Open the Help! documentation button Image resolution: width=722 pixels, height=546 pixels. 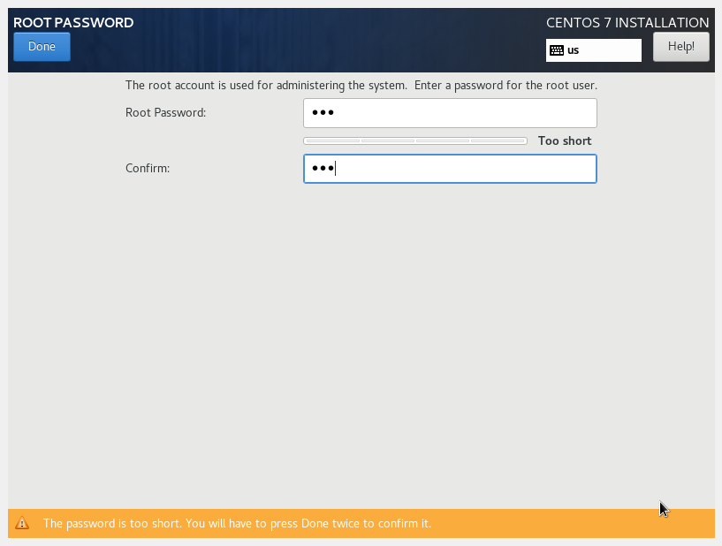click(681, 47)
